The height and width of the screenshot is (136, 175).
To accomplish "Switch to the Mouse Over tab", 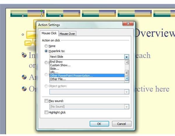I will (67, 34).
